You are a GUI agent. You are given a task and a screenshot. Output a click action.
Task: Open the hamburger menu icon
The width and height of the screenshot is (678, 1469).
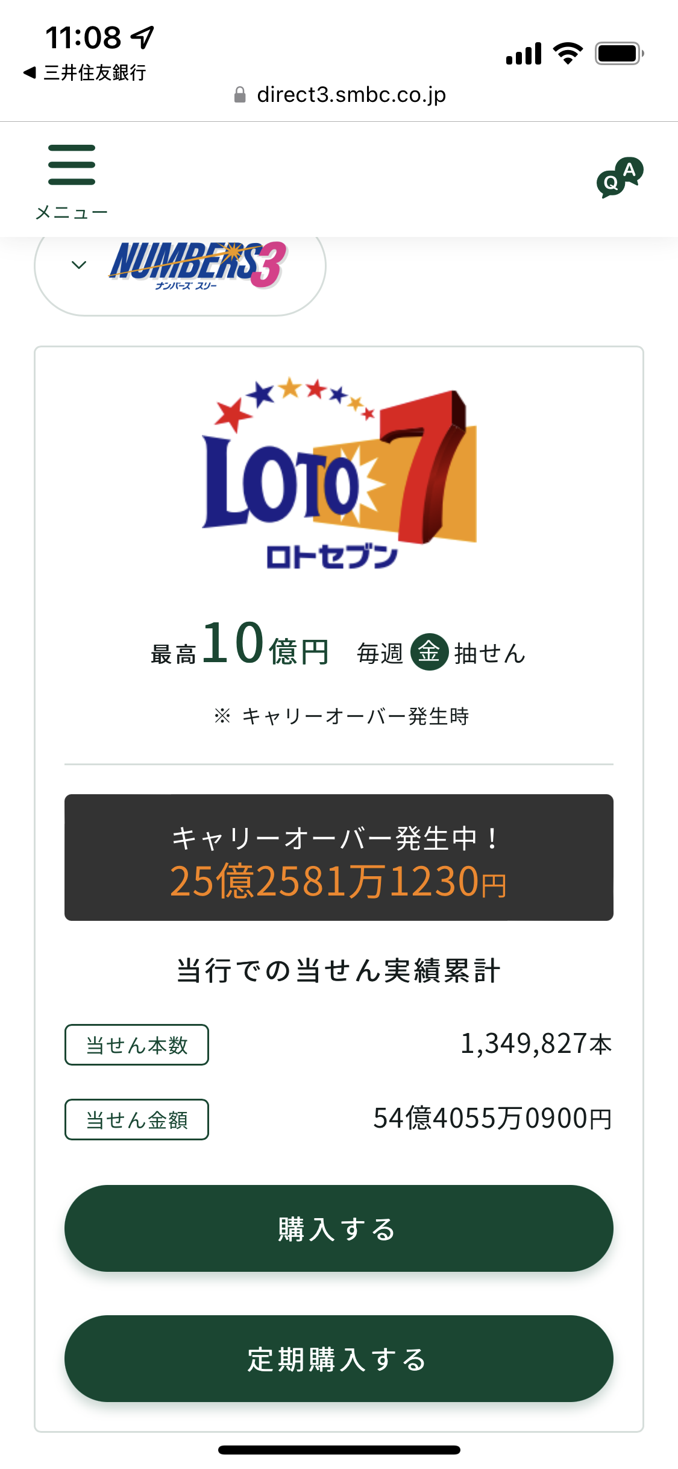coord(72,165)
